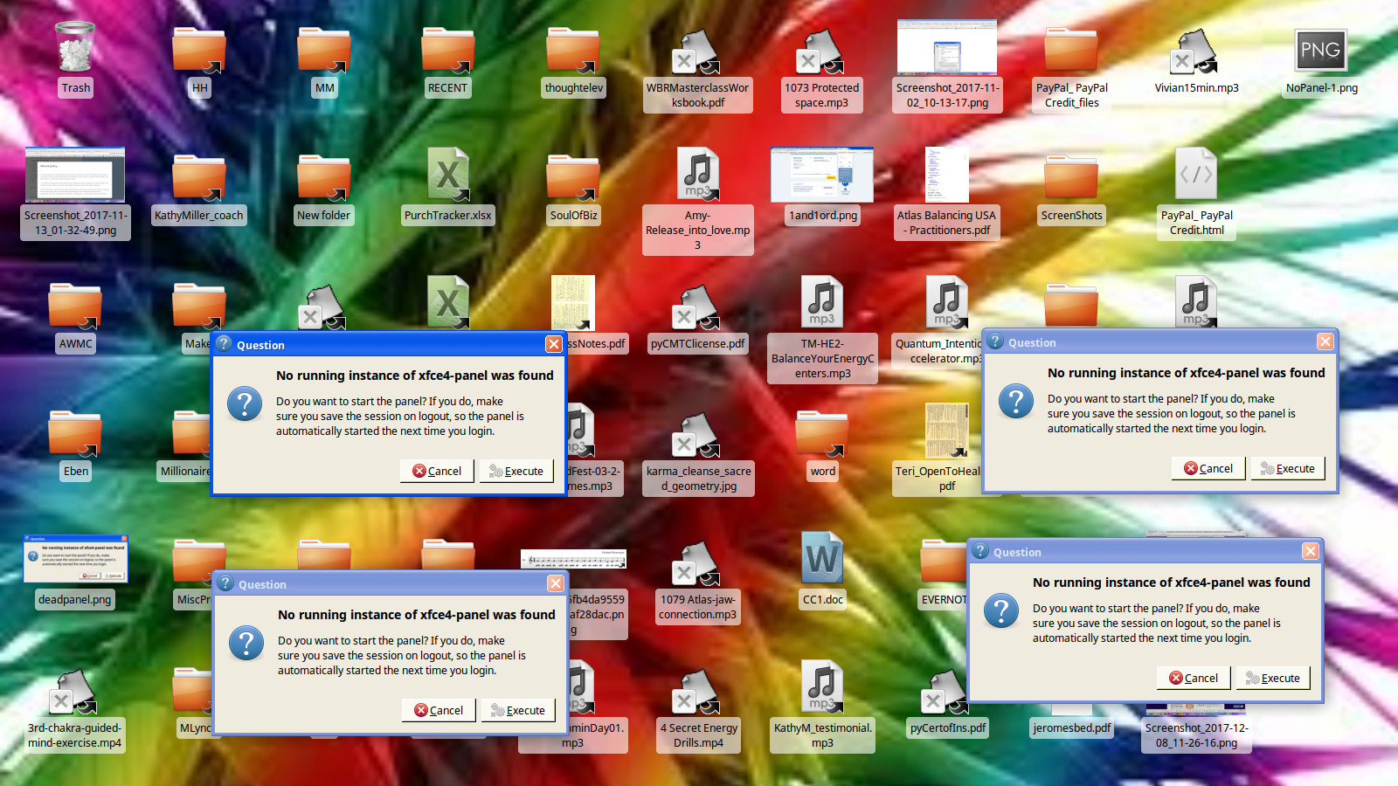
Task: Click Execute in the upper-left Question dialog
Action: pyautogui.click(x=516, y=471)
